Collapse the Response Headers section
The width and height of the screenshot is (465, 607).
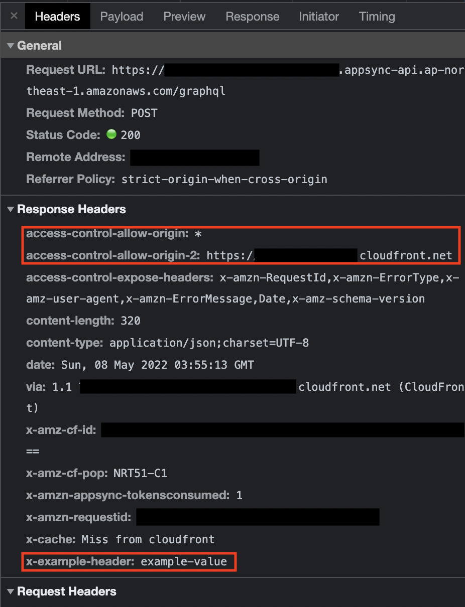tap(10, 209)
